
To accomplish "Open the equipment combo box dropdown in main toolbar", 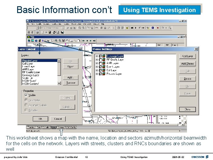I will coord(63,28).
